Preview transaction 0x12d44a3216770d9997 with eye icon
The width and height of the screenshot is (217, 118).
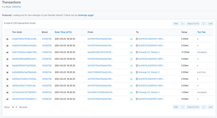[x=7, y=92]
